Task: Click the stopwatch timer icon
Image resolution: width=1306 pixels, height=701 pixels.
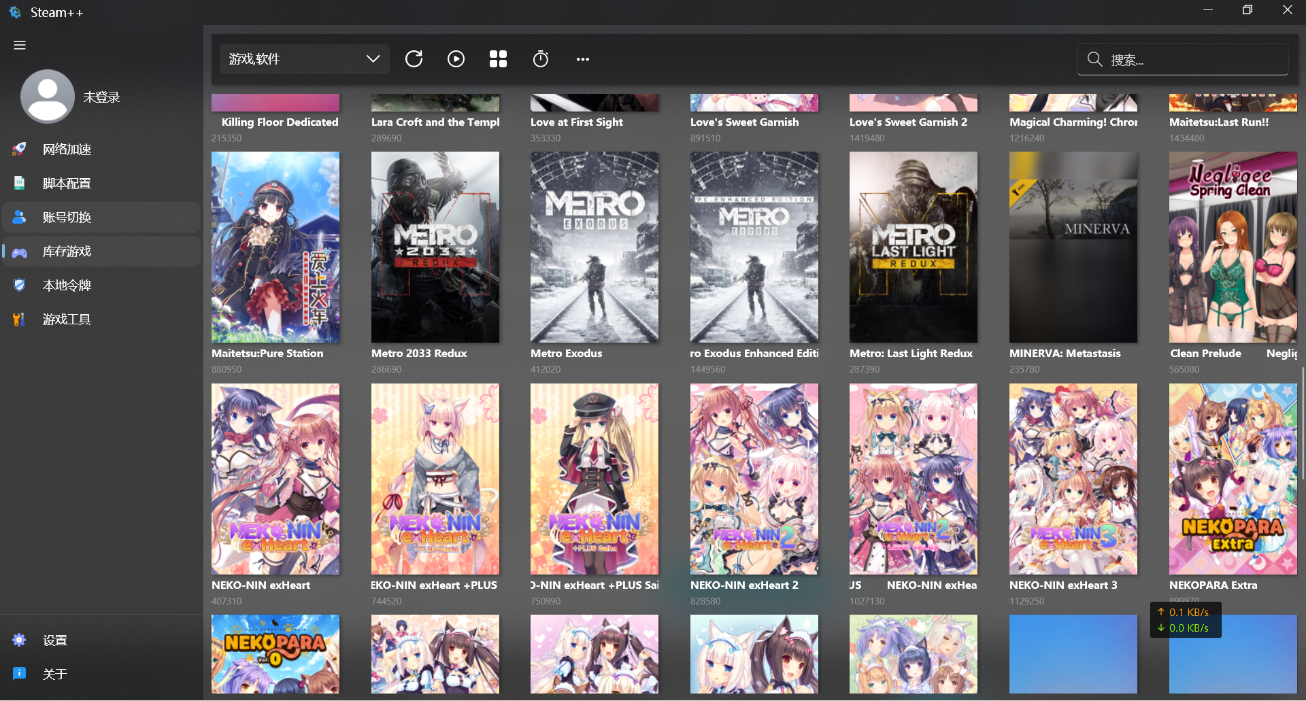Action: 540,59
